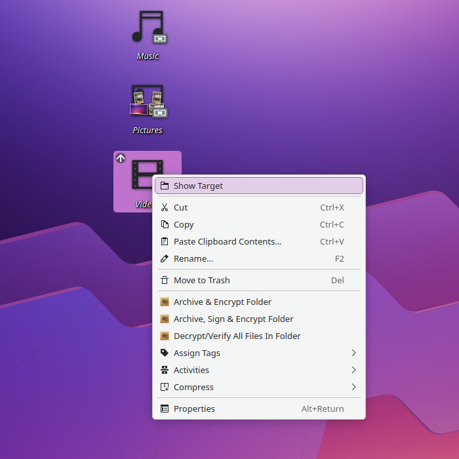Click the F2 shortcut text
This screenshot has width=459, height=459.
click(x=340, y=258)
